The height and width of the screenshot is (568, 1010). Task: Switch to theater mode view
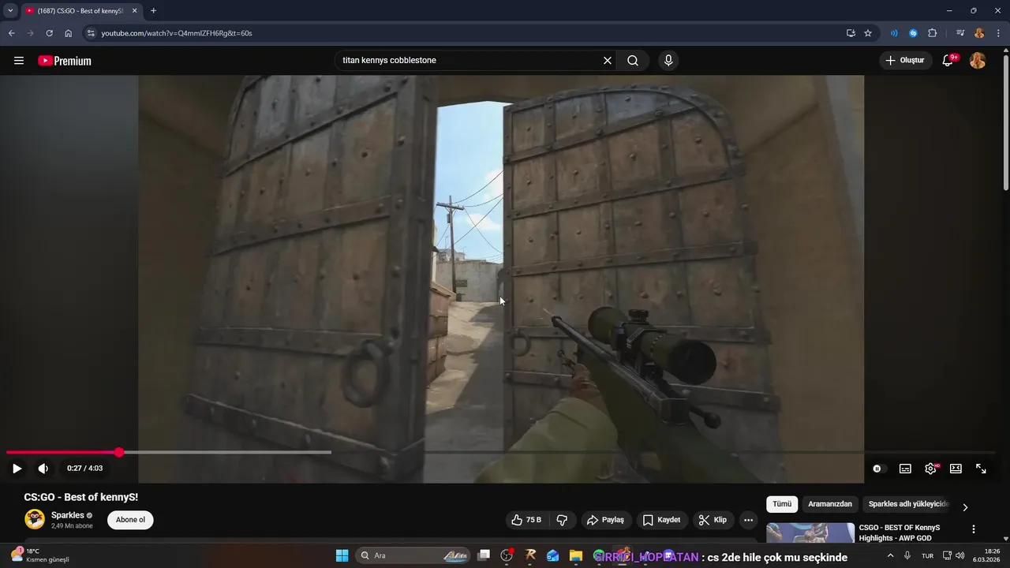(x=956, y=469)
